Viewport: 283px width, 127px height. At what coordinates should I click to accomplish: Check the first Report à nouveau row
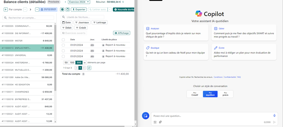point(63,45)
